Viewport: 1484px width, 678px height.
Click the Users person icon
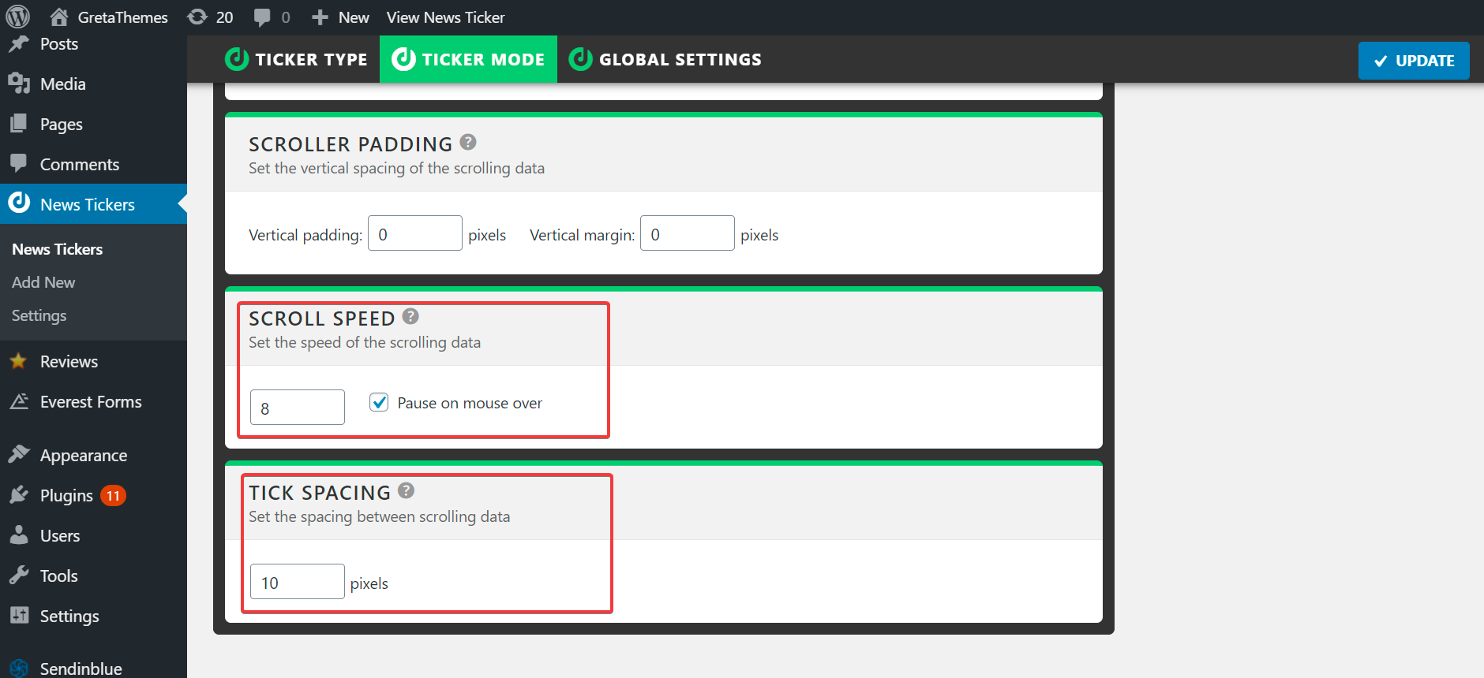[19, 535]
